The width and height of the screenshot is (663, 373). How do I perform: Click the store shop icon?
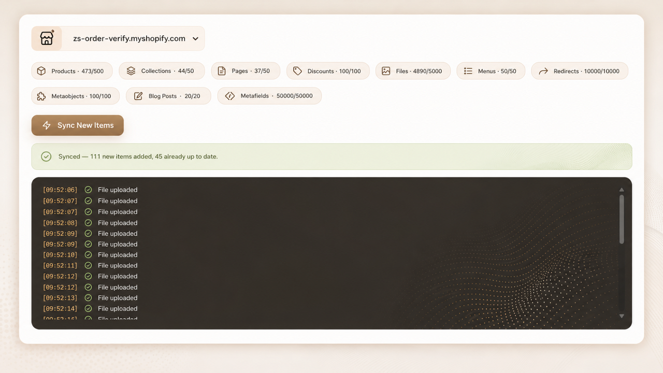tap(47, 38)
